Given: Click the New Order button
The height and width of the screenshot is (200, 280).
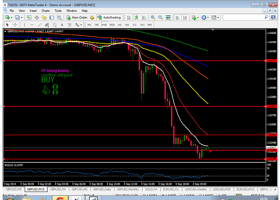Looking at the screenshot, I should pos(77,17).
